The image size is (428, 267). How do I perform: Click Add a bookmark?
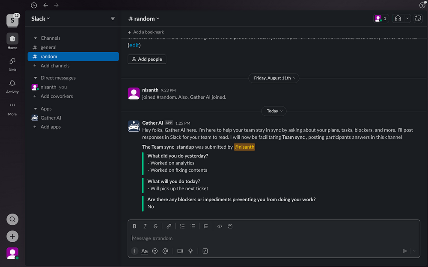146,32
